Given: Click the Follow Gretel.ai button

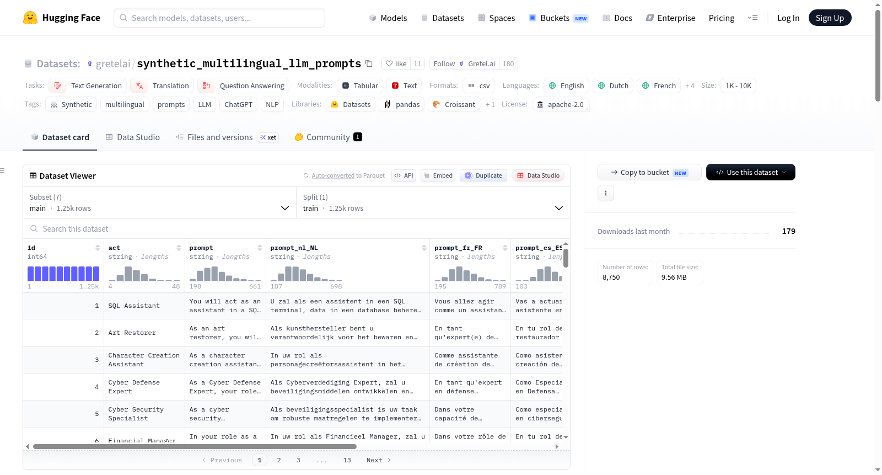Looking at the screenshot, I should [464, 63].
